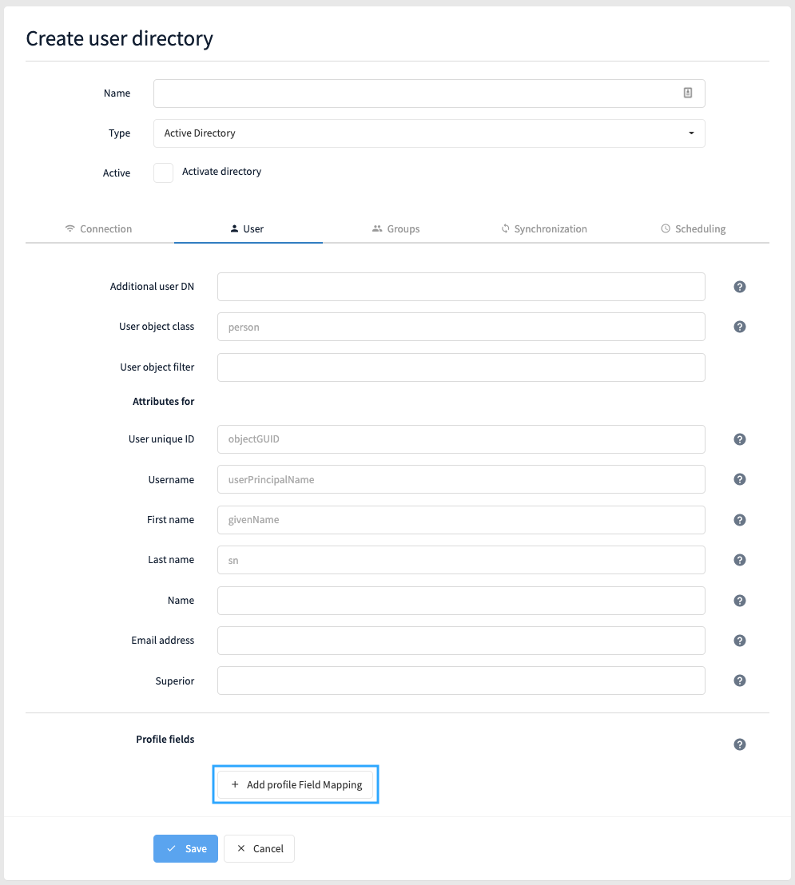Click Add profile Field Mapping button
The image size is (795, 885).
(x=296, y=784)
